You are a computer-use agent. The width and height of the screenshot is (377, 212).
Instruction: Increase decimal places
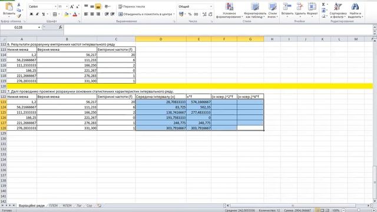[204, 14]
